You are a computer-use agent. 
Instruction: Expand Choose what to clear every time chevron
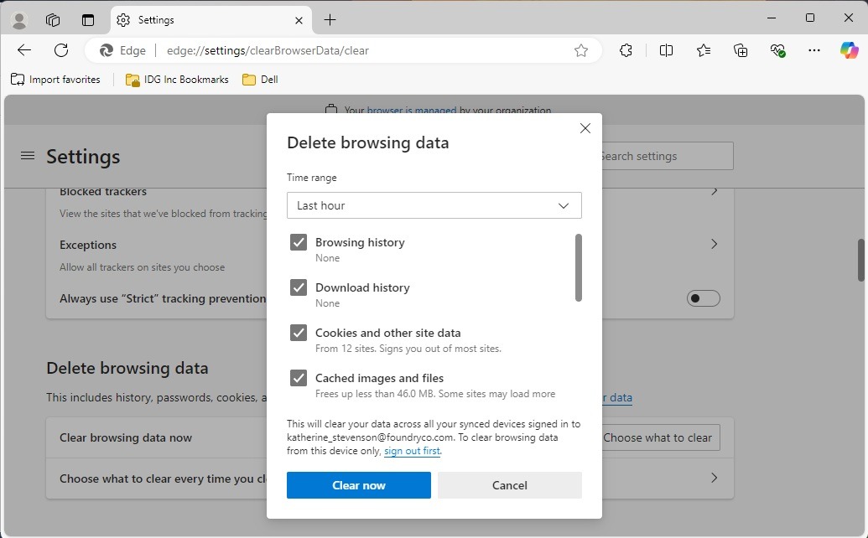[x=714, y=479]
